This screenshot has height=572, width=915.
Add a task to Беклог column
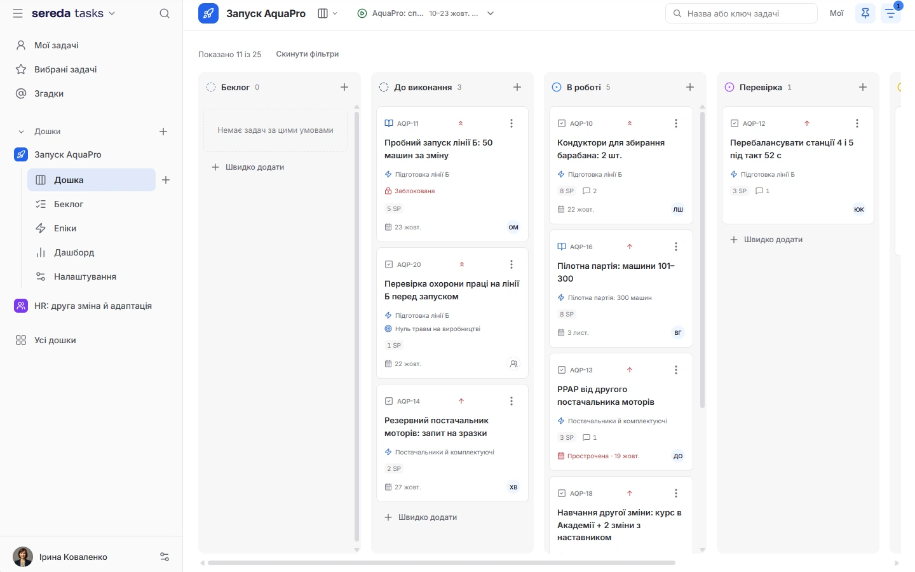coord(344,87)
